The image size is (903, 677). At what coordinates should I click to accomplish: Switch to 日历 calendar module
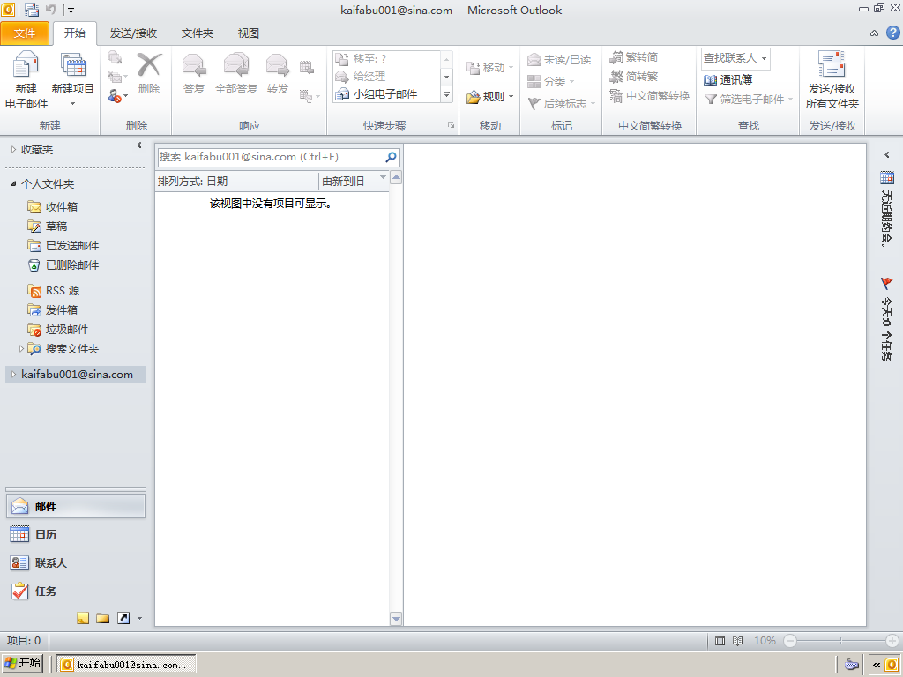[76, 535]
